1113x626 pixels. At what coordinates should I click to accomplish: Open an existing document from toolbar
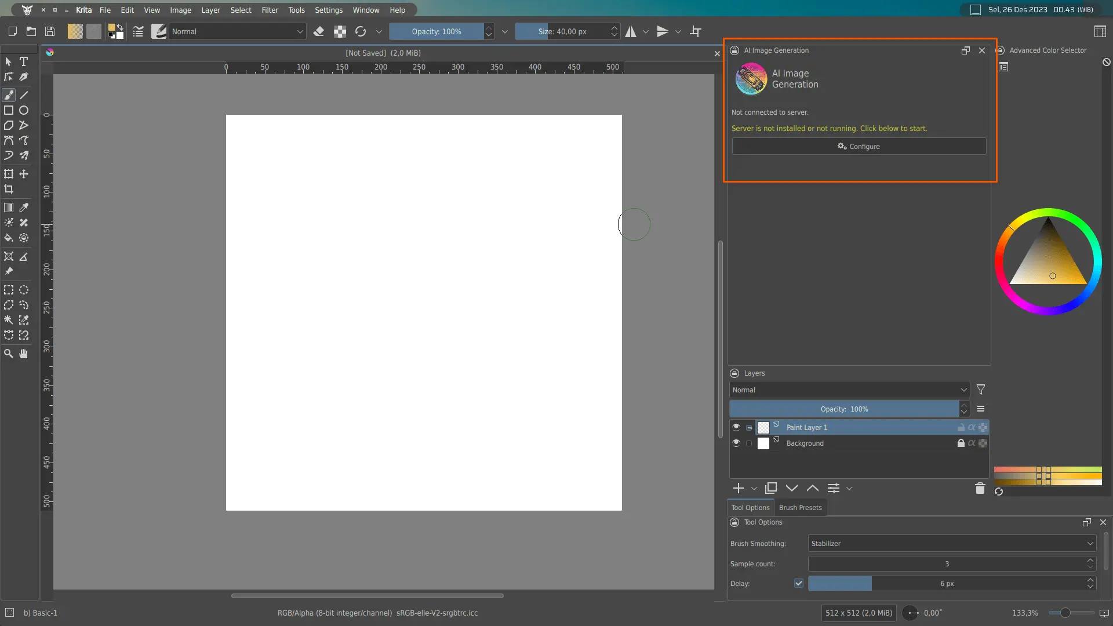(x=31, y=31)
